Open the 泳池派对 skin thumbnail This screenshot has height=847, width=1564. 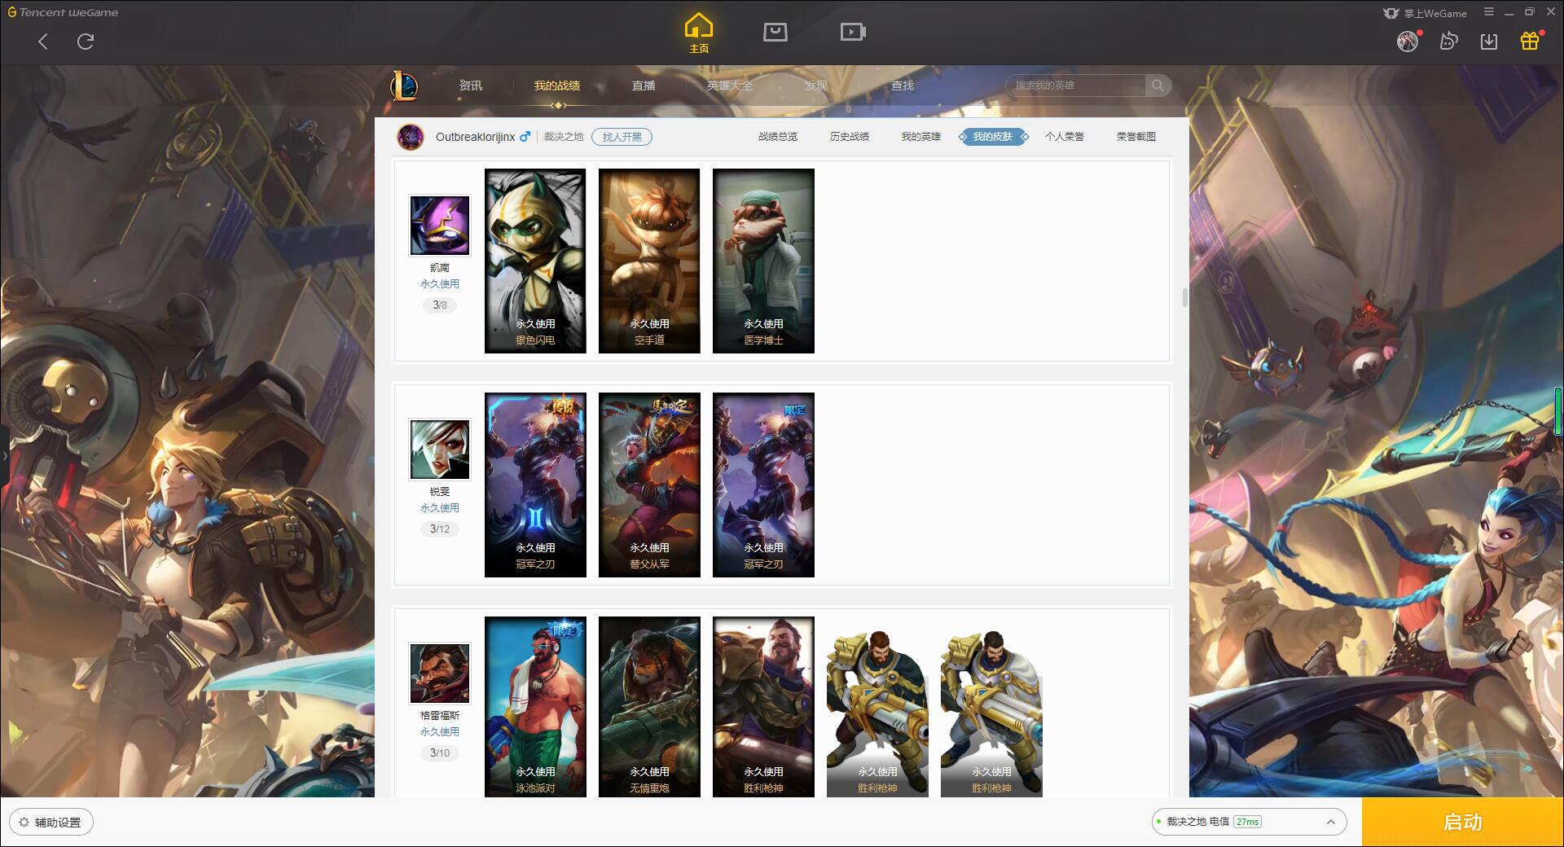(535, 706)
